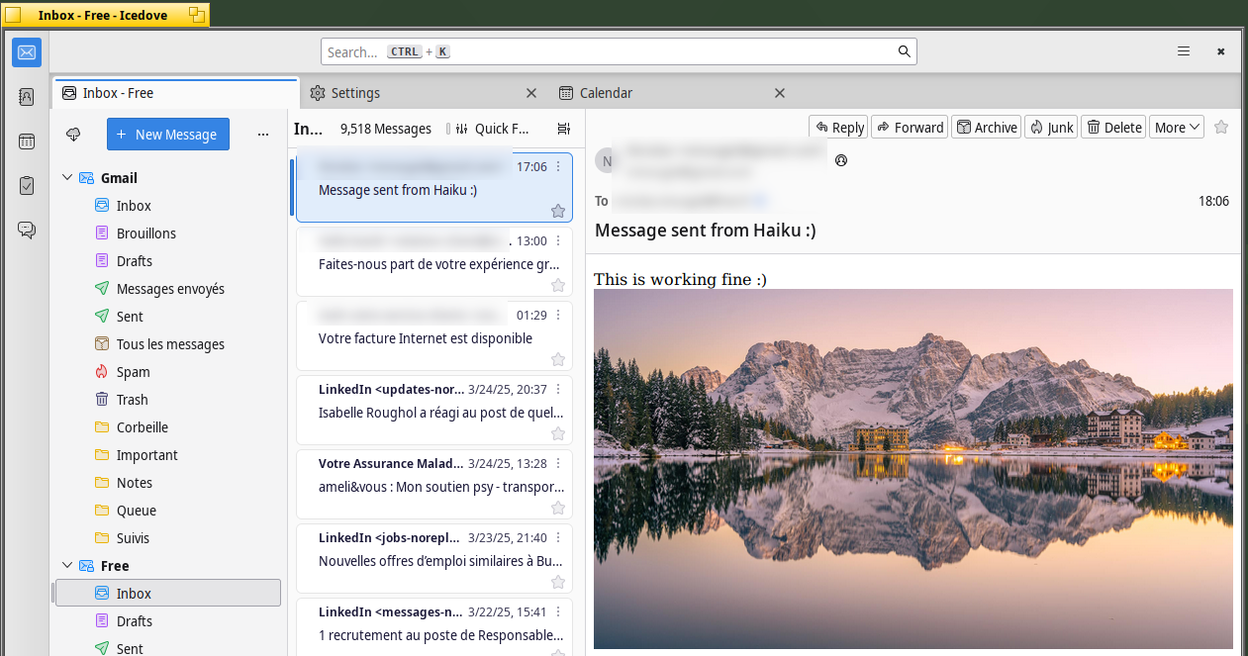
Task: Forward the open message
Action: point(910,127)
